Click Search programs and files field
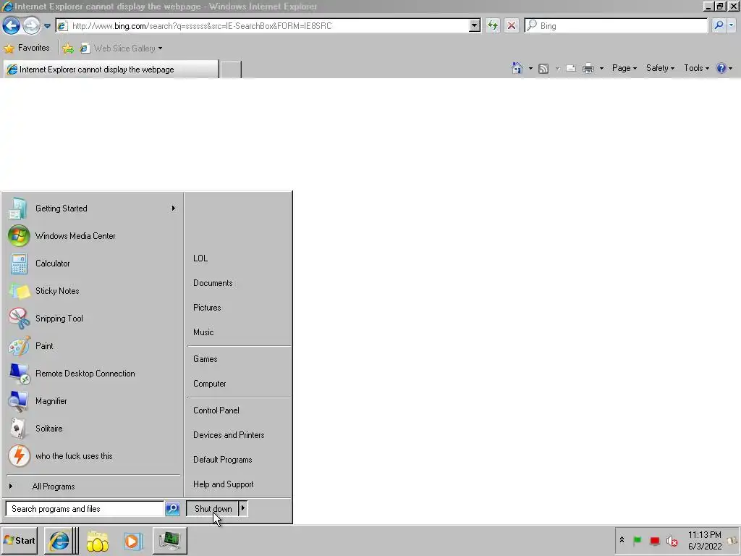This screenshot has height=556, width=741. point(84,509)
